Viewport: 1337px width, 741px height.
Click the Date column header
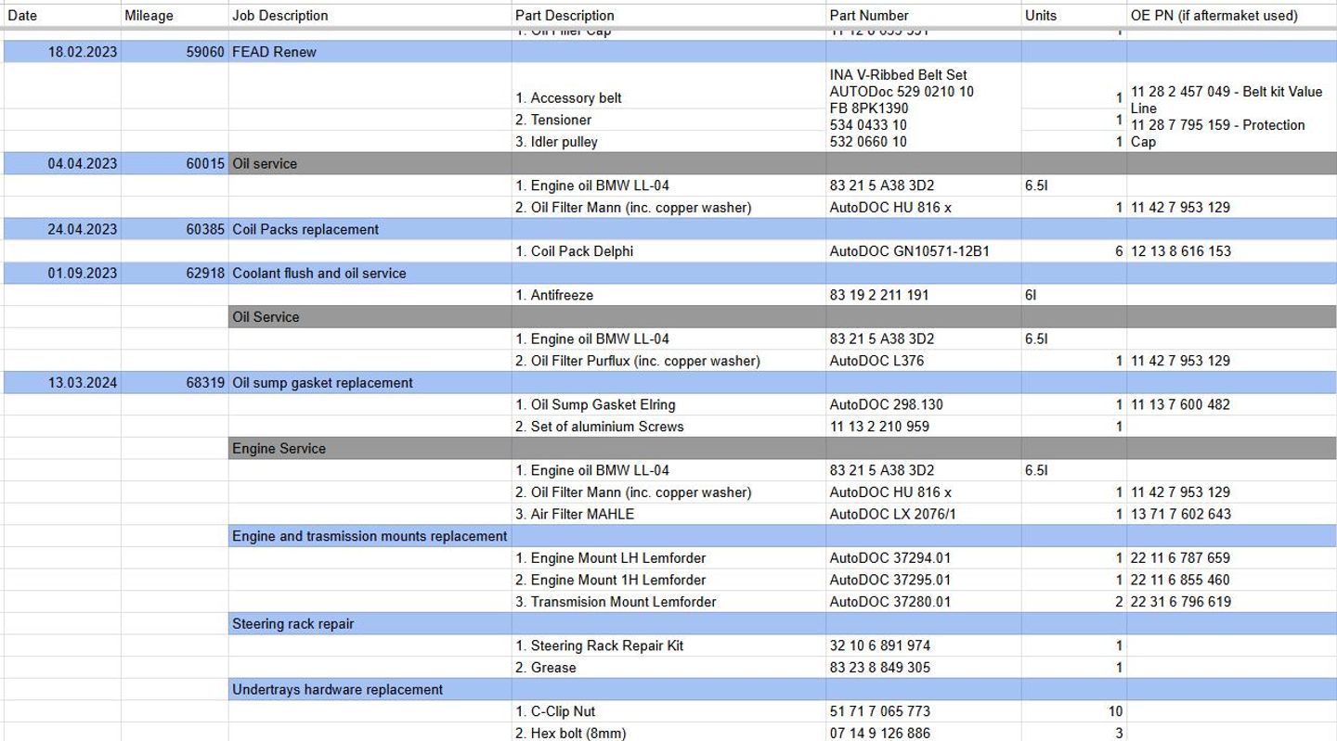(x=23, y=15)
